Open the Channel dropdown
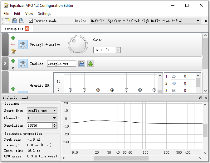Screen dimensions: 210x163 pyautogui.click(x=42, y=118)
